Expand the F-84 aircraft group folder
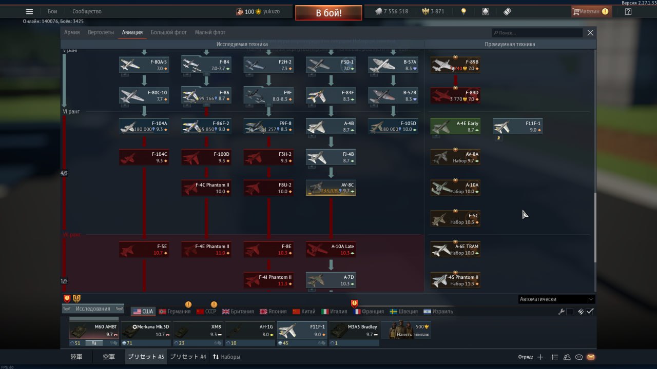657x369 pixels. 206,65
